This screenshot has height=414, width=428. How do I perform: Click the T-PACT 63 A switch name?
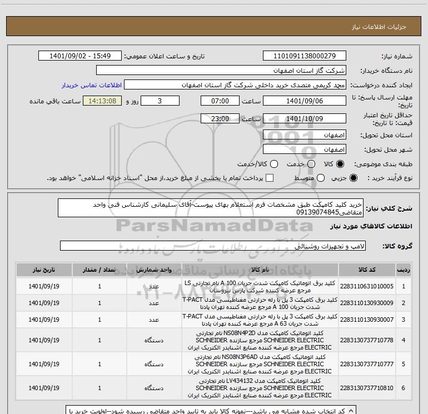pos(260,320)
